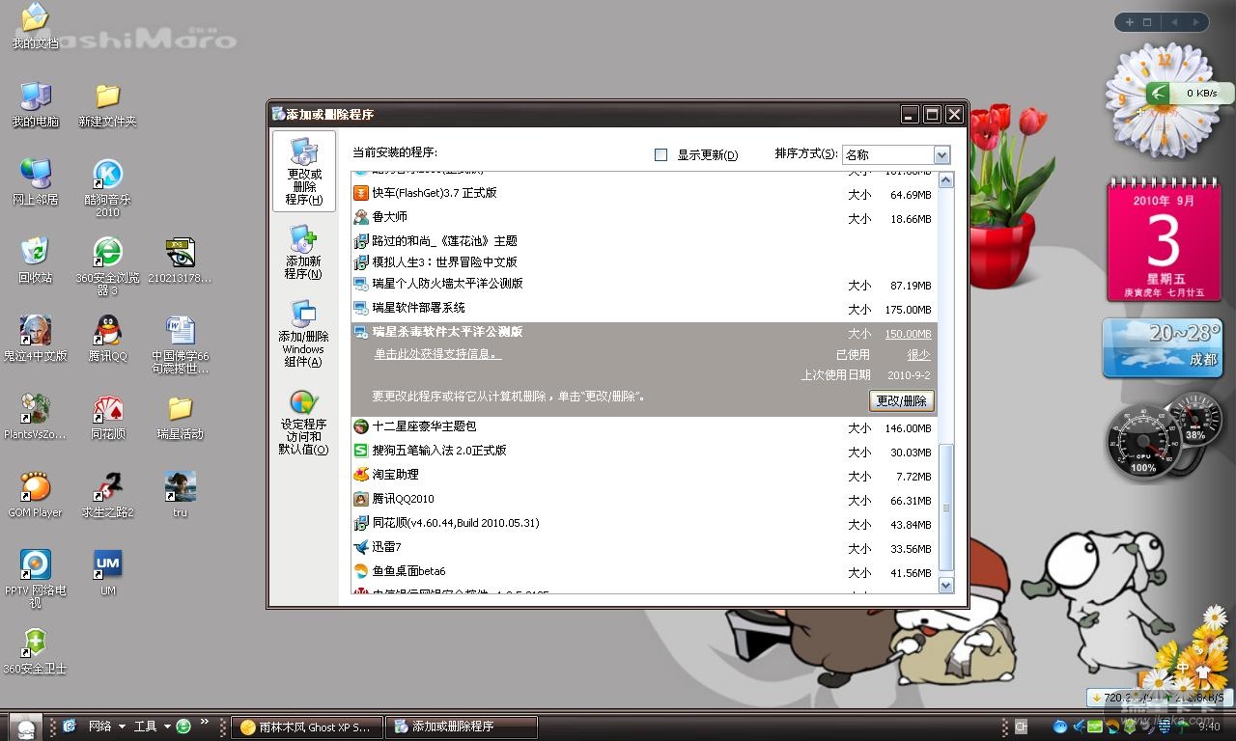
Task: Select 快车(FlashGet)3.7 正式版 icon in the list
Action: [361, 193]
